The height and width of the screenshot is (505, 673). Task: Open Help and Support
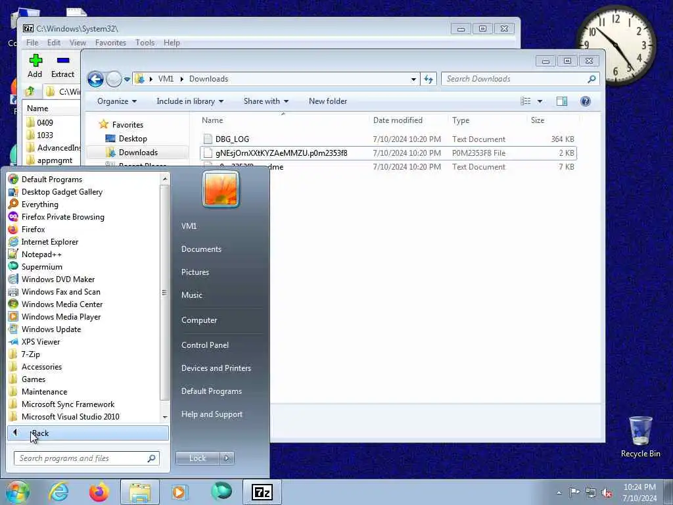[x=212, y=414]
